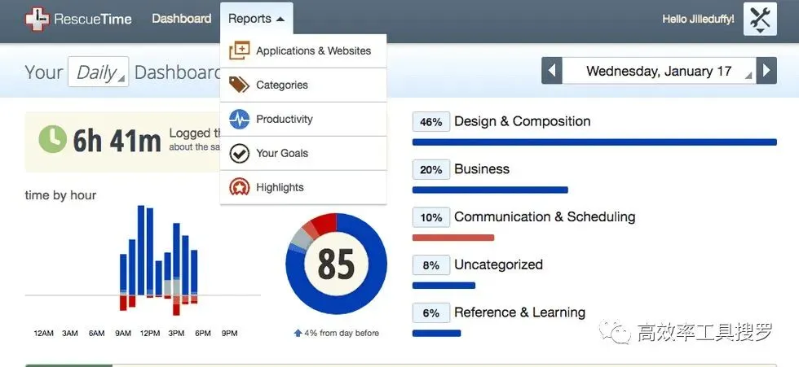Open the Design & Composition category link
The height and width of the screenshot is (367, 799).
523,121
